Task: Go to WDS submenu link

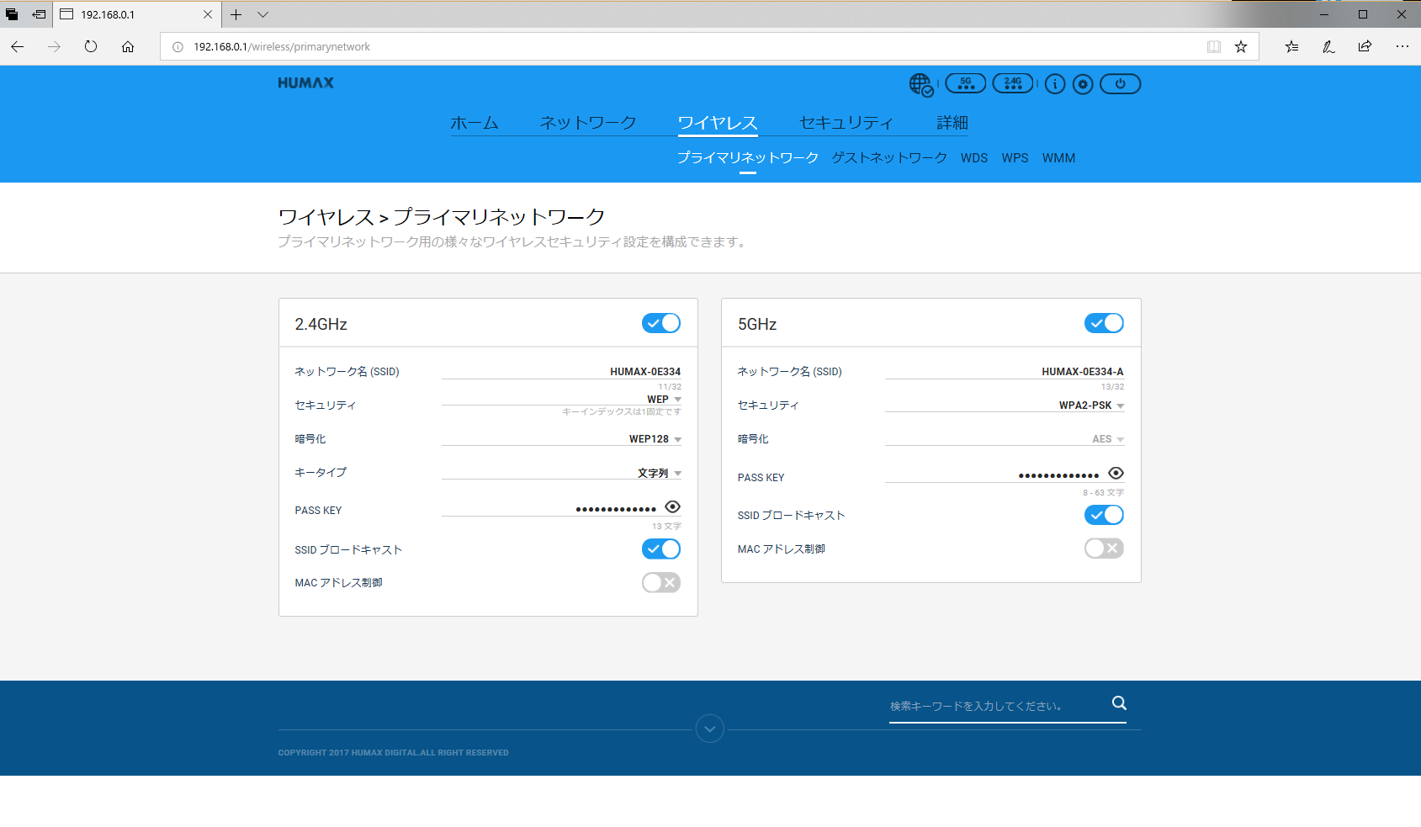Action: pos(974,158)
